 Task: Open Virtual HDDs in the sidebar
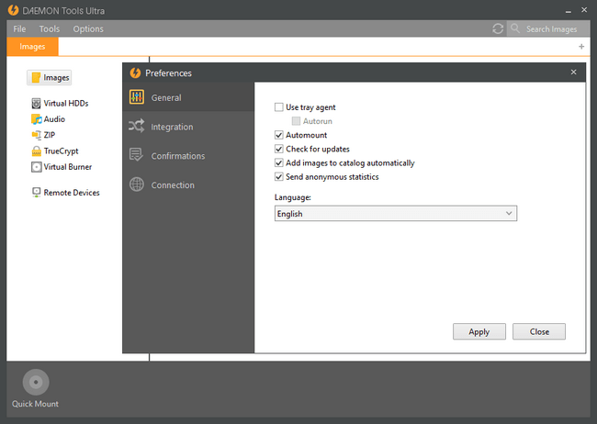(x=60, y=103)
